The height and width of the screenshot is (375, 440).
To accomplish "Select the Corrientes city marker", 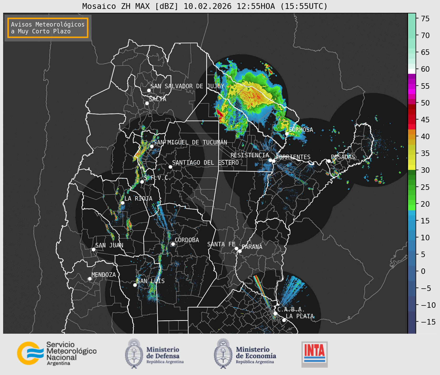I will pyautogui.click(x=274, y=161).
